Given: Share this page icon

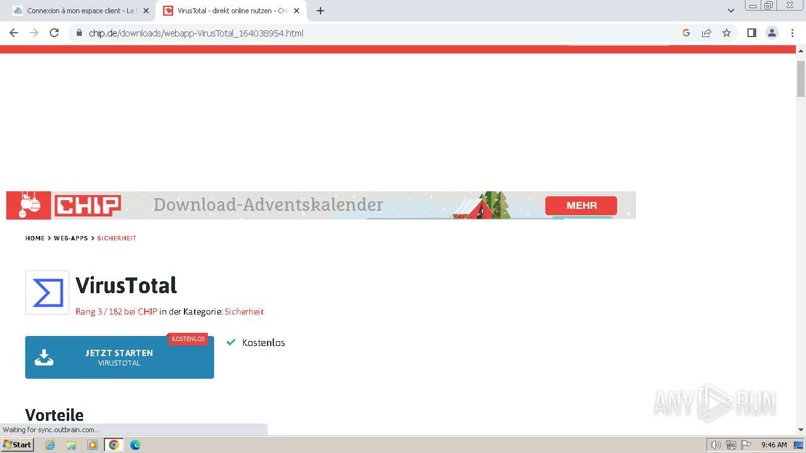Looking at the screenshot, I should pos(707,33).
